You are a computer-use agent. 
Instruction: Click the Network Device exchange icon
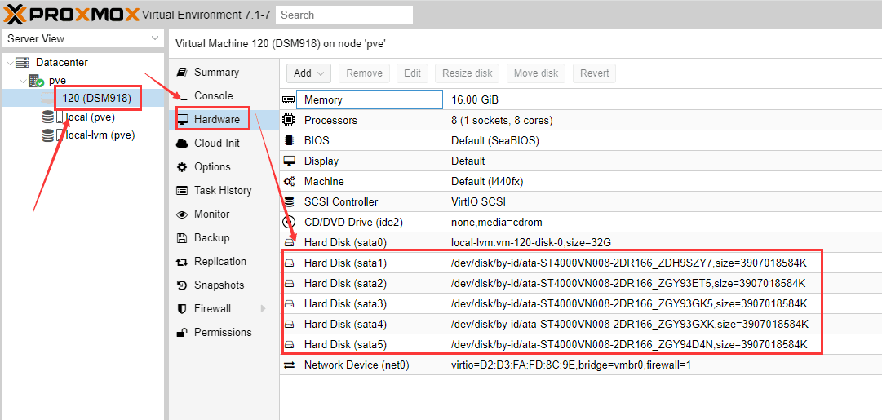point(289,365)
